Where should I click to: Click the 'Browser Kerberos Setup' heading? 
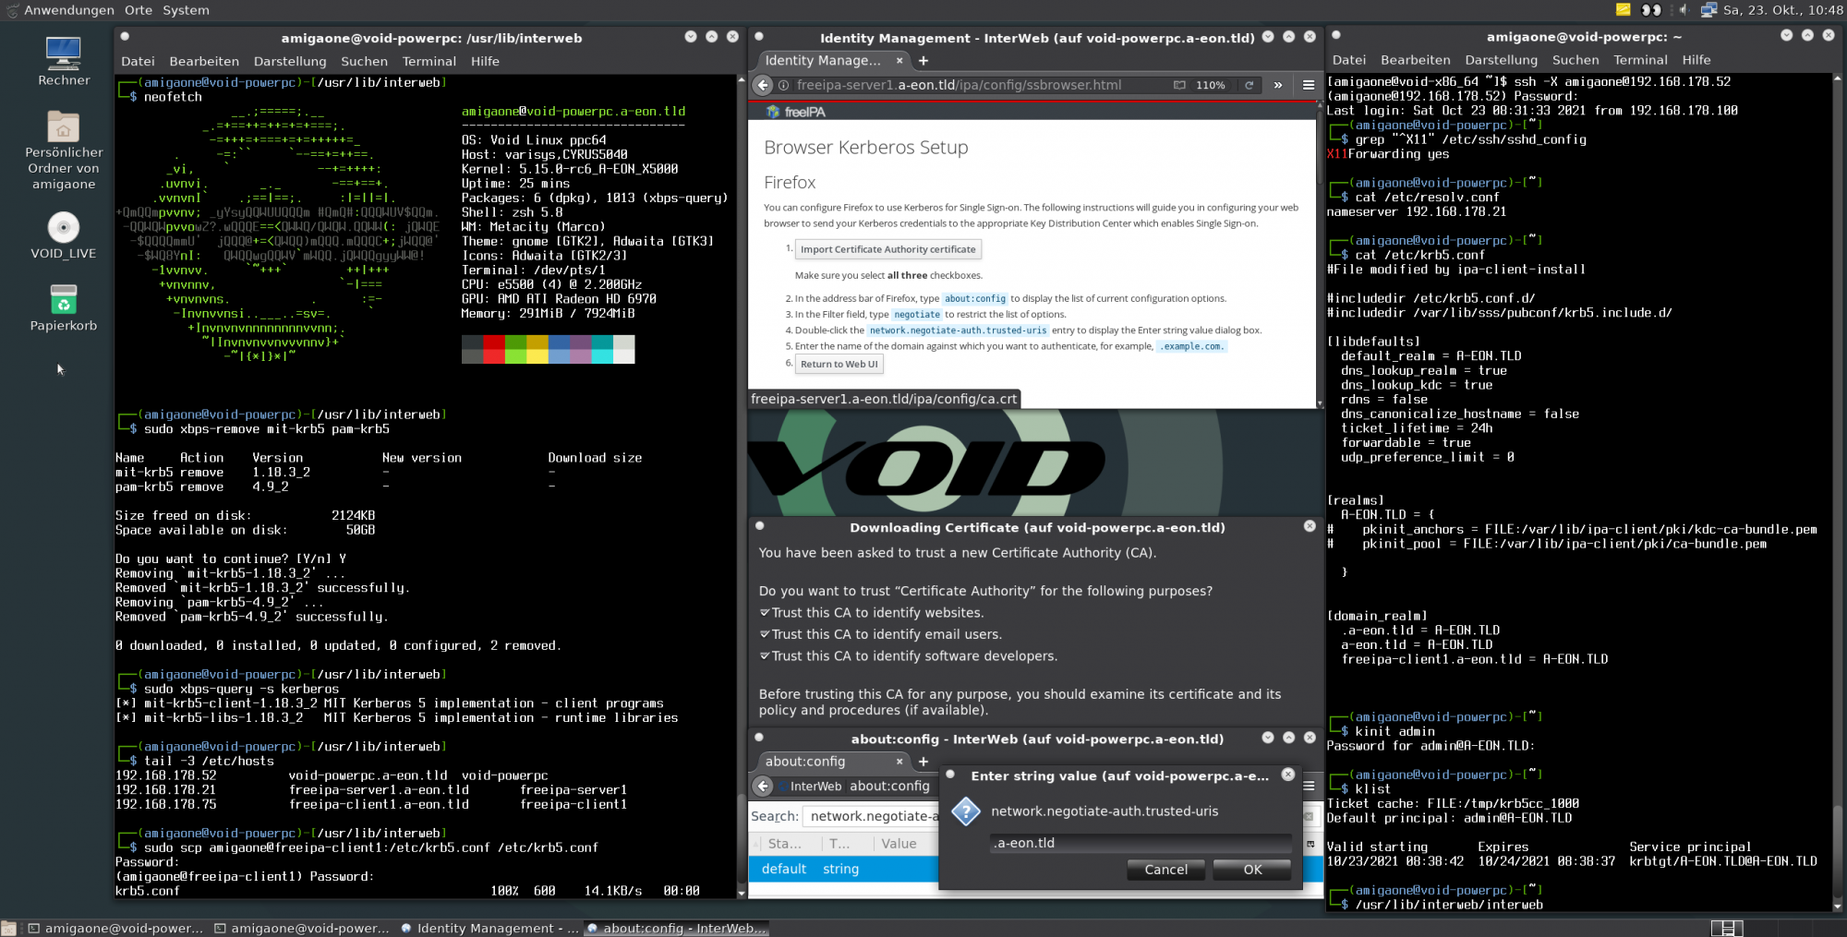pyautogui.click(x=865, y=148)
